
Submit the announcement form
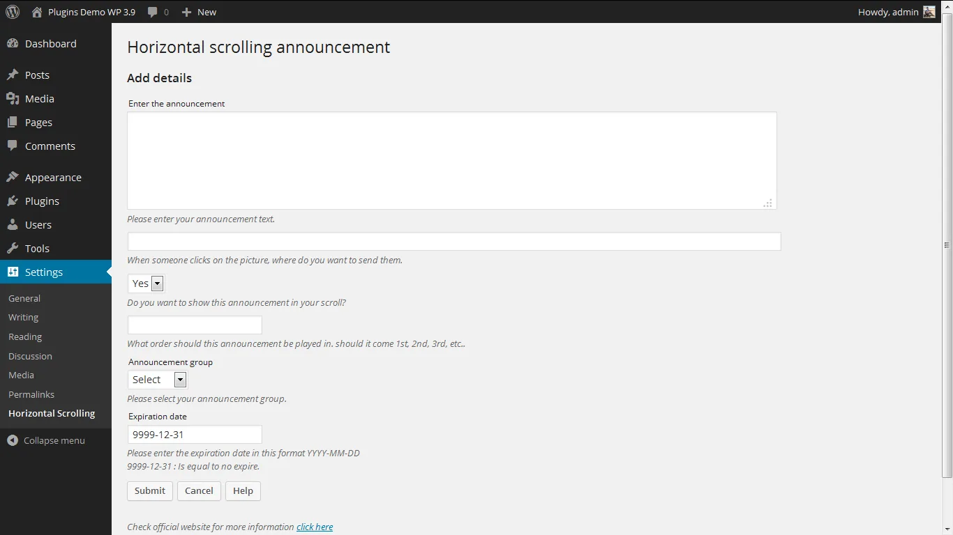point(150,490)
